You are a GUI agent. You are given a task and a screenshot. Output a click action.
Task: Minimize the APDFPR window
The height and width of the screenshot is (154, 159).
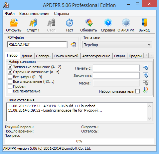(128, 4)
